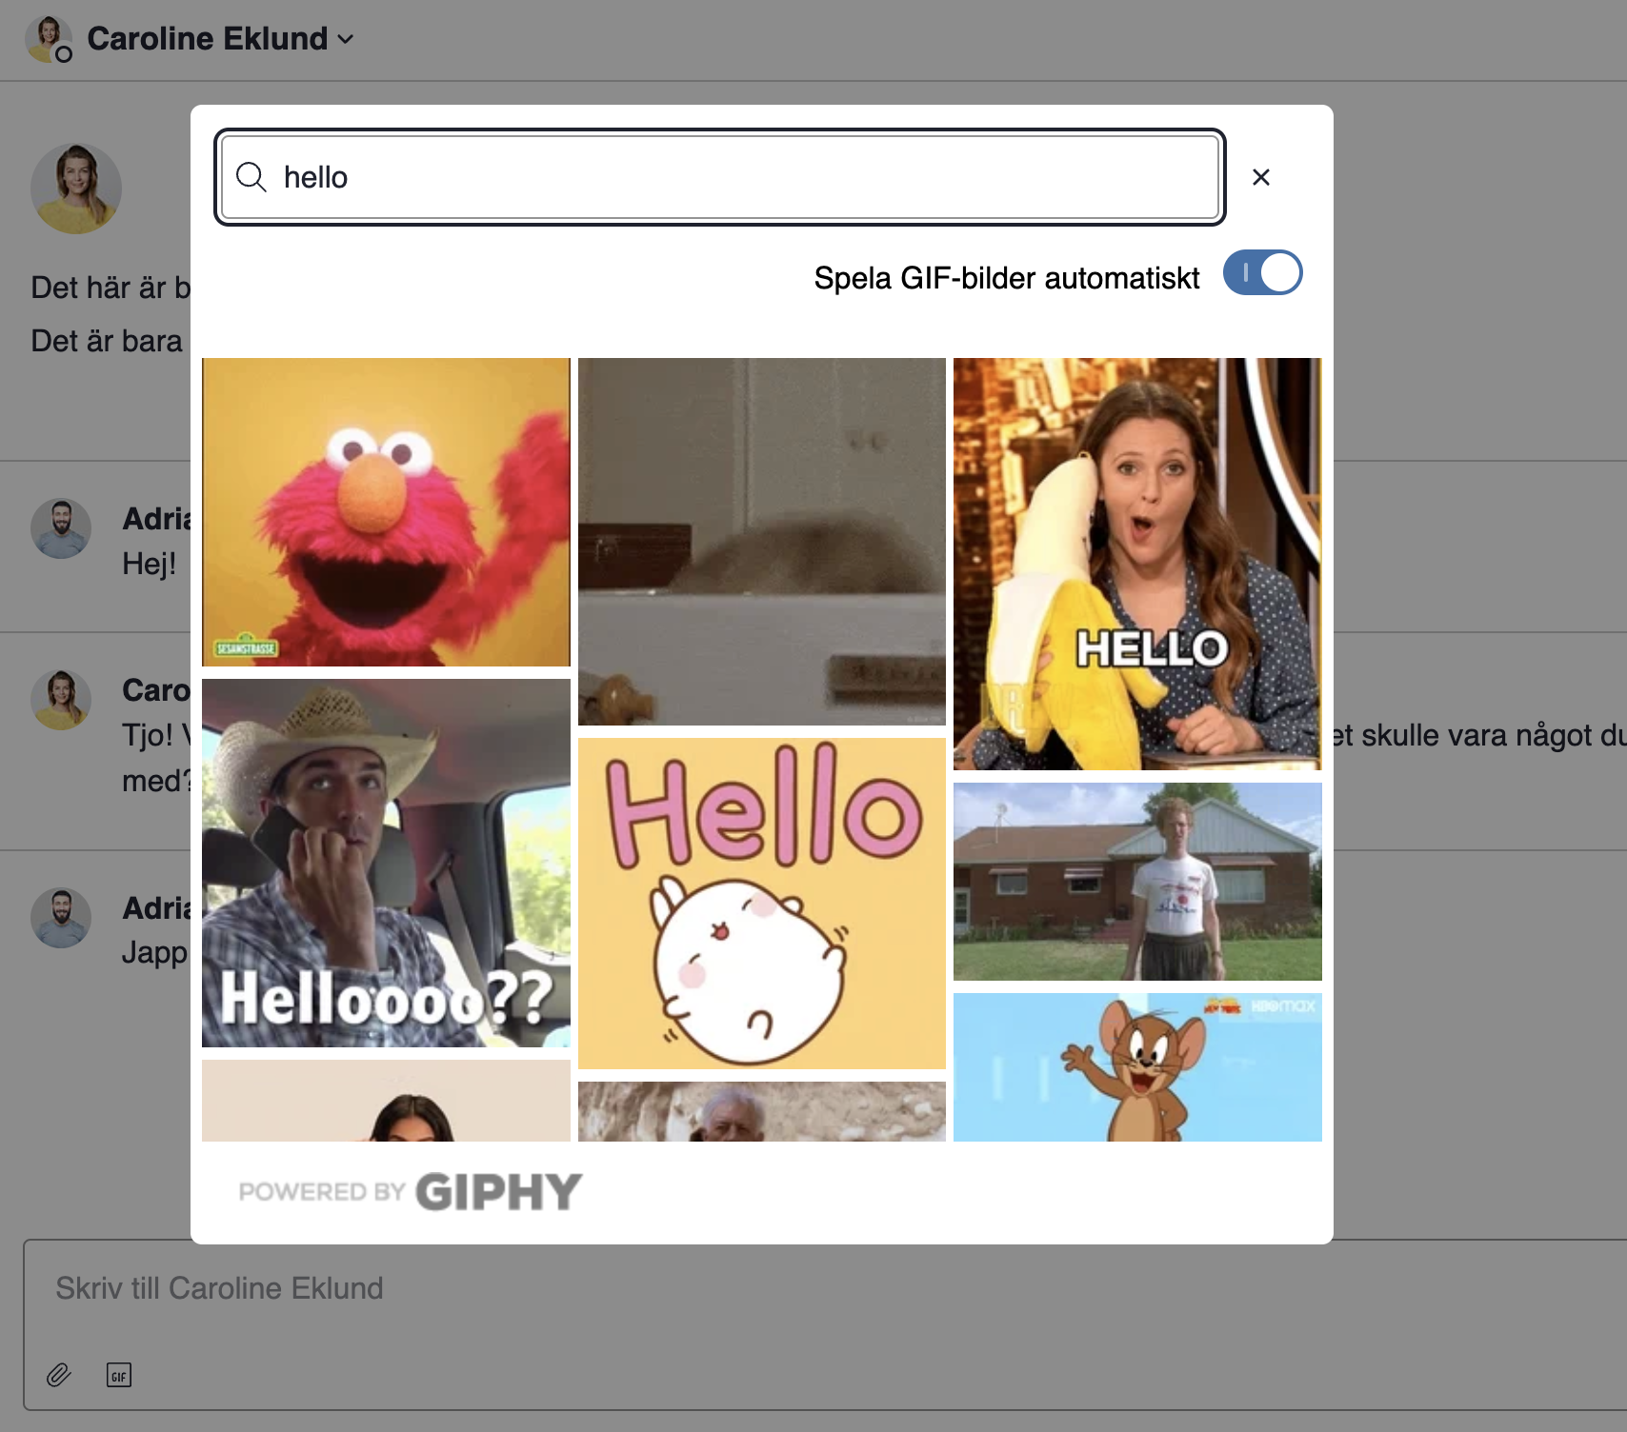The height and width of the screenshot is (1432, 1627).
Task: Select the cowboy 'Helloooo??' GIF
Action: (386, 864)
